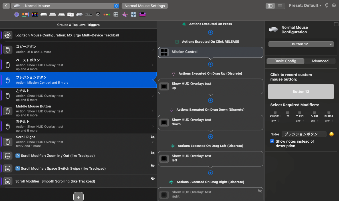339x201 pixels.
Task: Click 'Click to record custom mouse button' area
Action: pos(301,91)
